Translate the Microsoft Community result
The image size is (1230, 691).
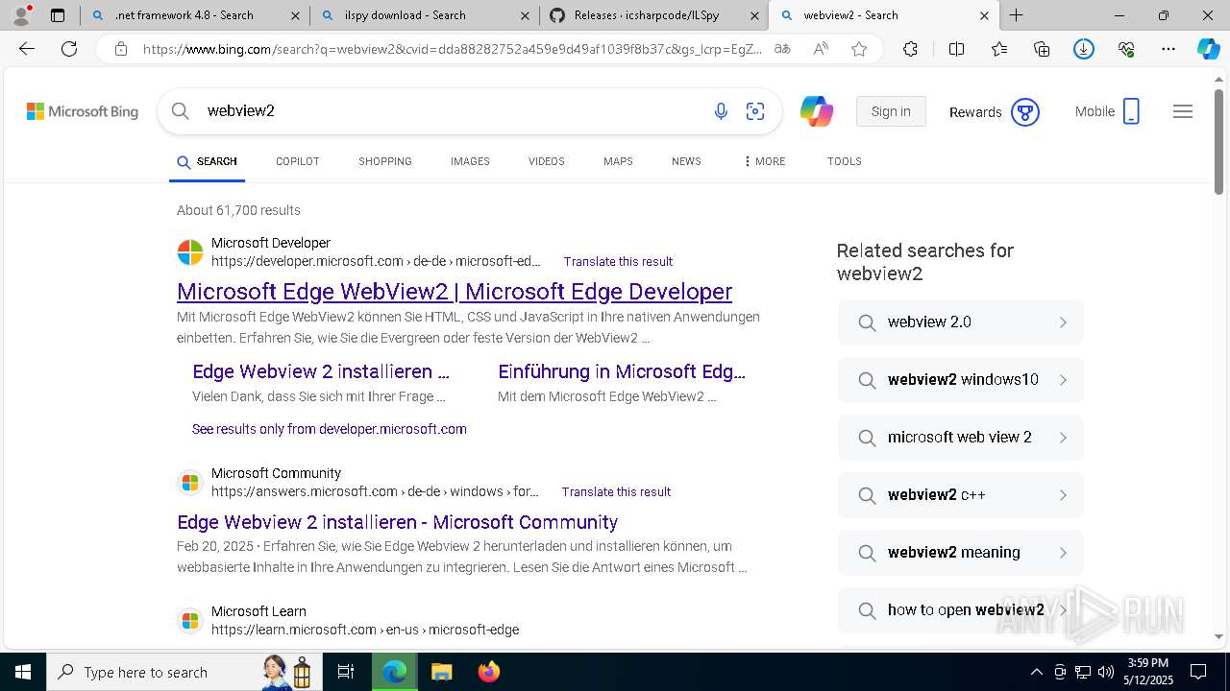(616, 491)
